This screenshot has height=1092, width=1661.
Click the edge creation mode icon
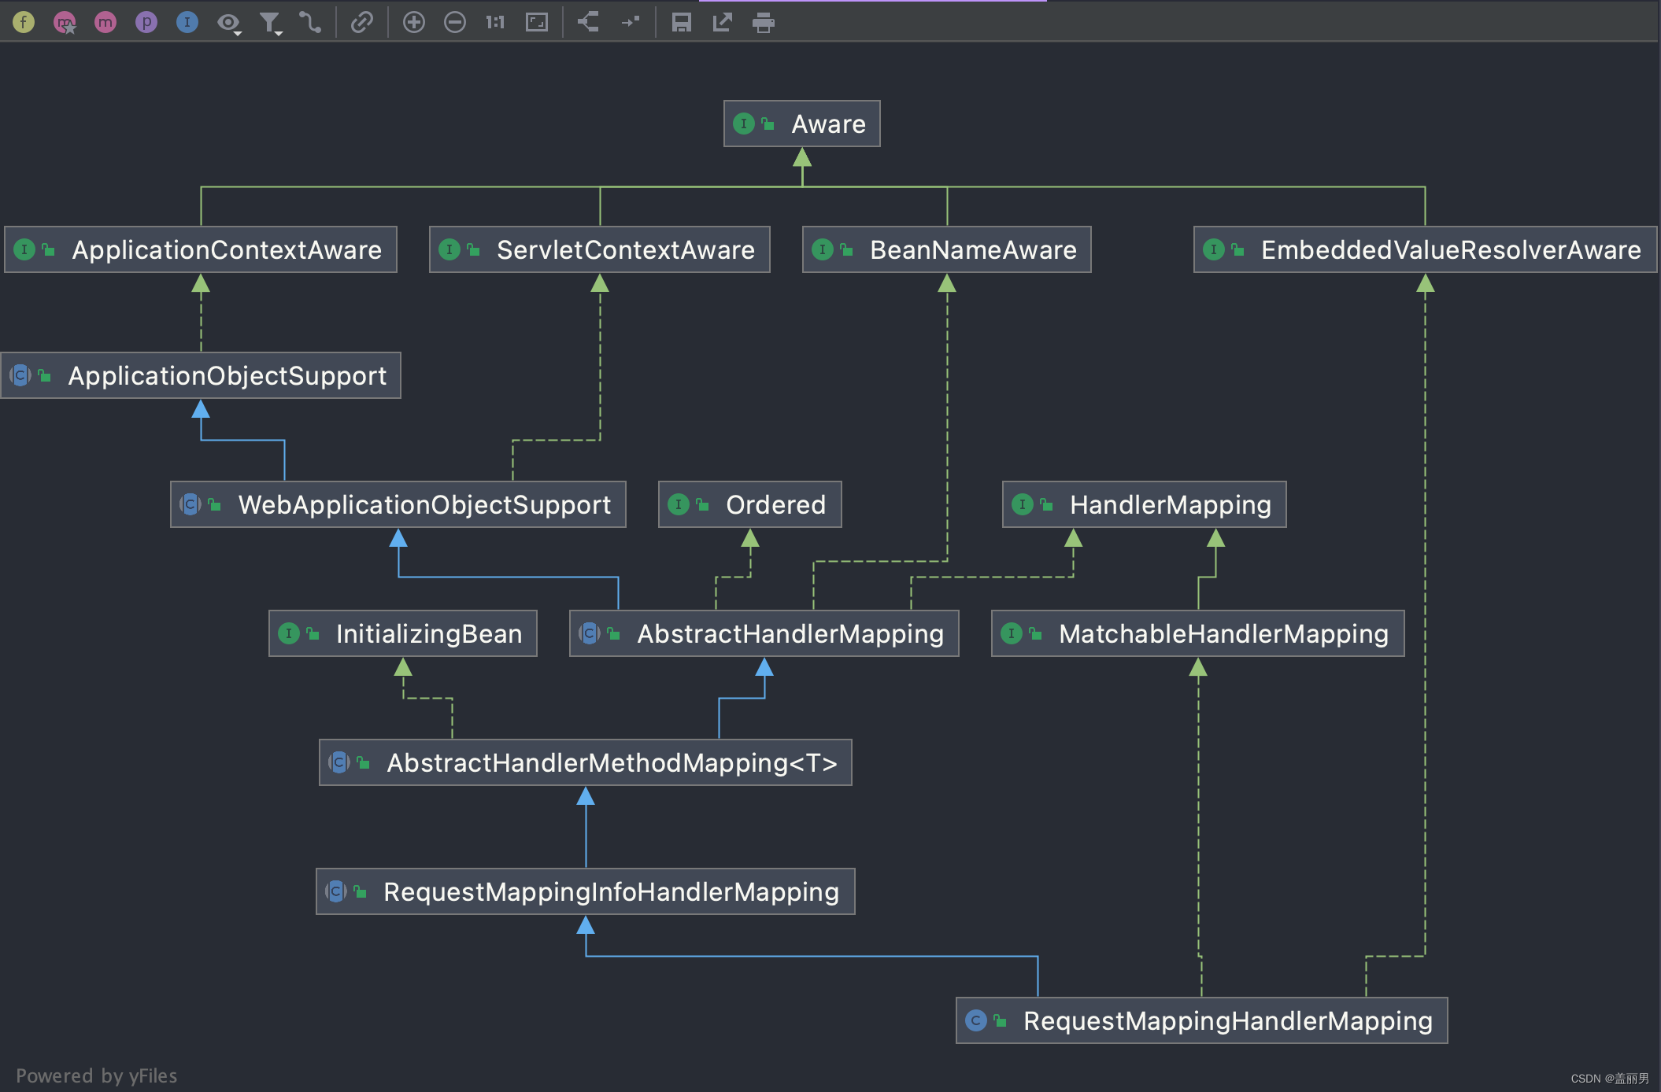[x=310, y=23]
